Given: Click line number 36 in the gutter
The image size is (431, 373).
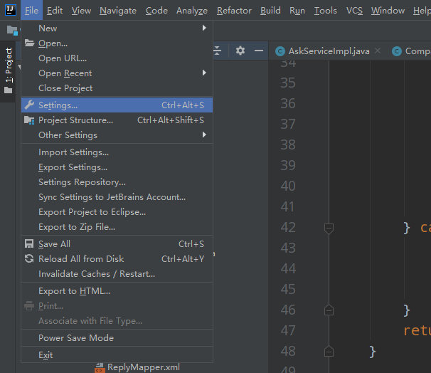Looking at the screenshot, I should tap(288, 103).
